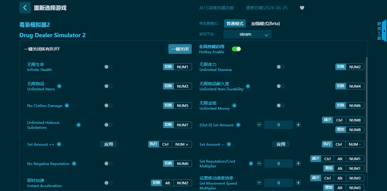This screenshot has width=387, height=191.
Task: Open the steam platform dropdown
Action: coord(248,34)
